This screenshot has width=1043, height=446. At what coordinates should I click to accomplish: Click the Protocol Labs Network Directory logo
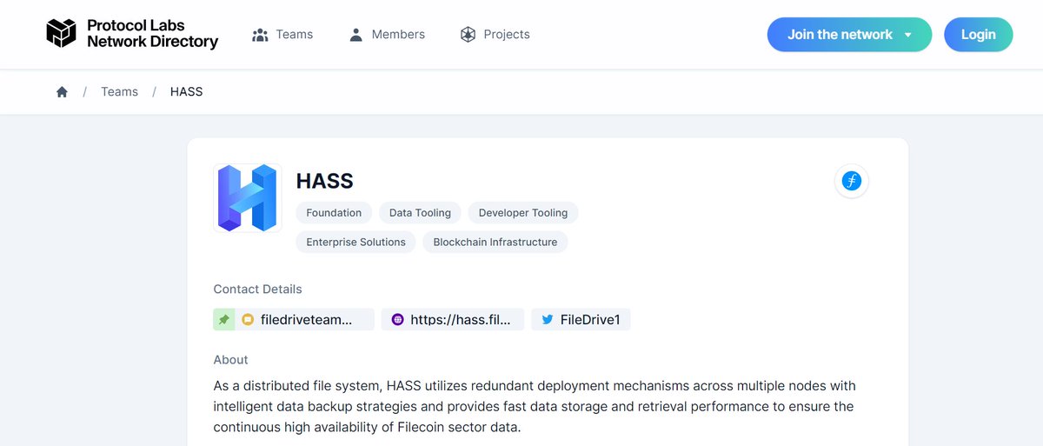pos(132,34)
